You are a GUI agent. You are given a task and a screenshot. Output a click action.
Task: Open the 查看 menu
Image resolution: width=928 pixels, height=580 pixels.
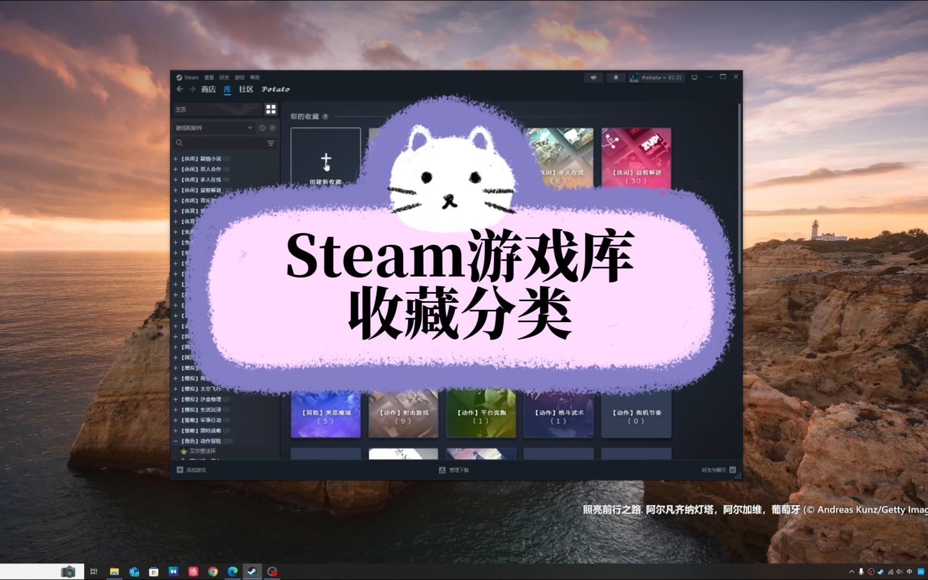tap(209, 77)
